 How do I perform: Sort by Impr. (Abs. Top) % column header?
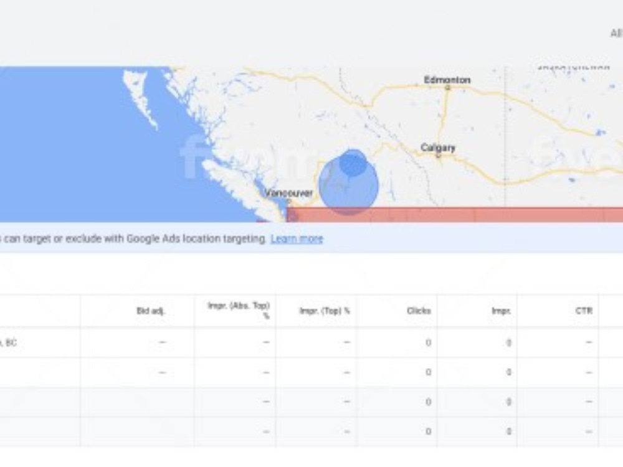pyautogui.click(x=239, y=310)
